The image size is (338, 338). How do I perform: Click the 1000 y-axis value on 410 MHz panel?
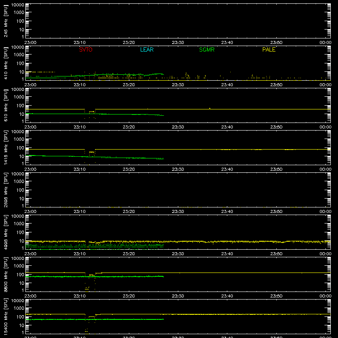[x=19, y=55]
